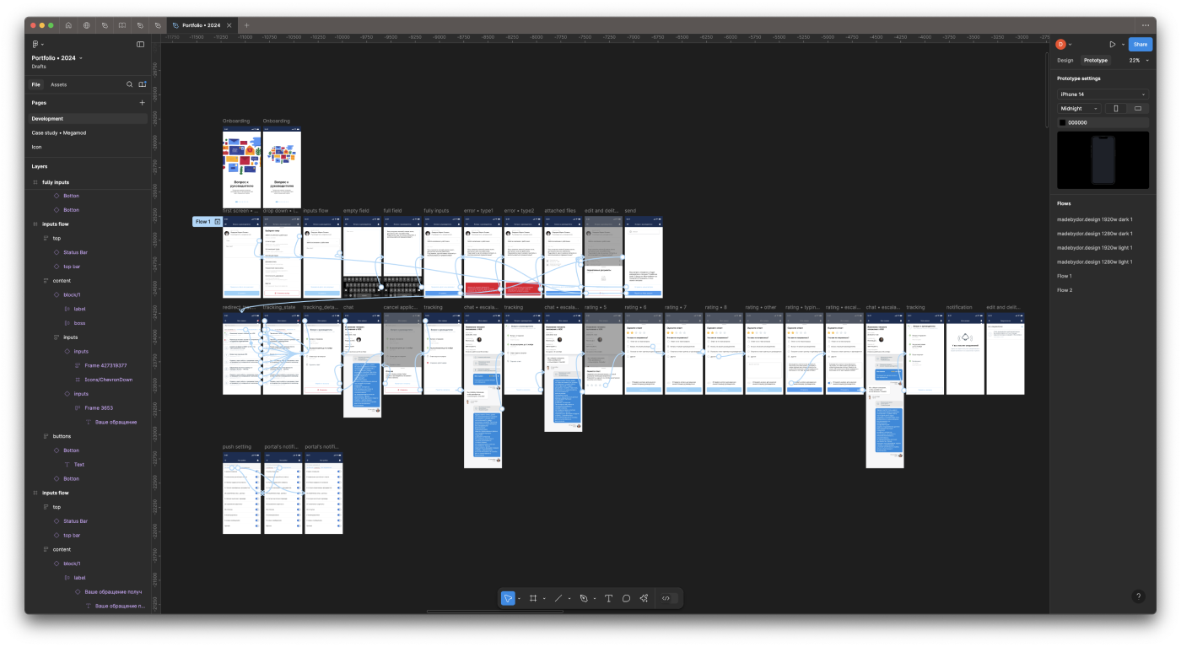Click the Actions sparkle icon in the toolbar

point(644,598)
